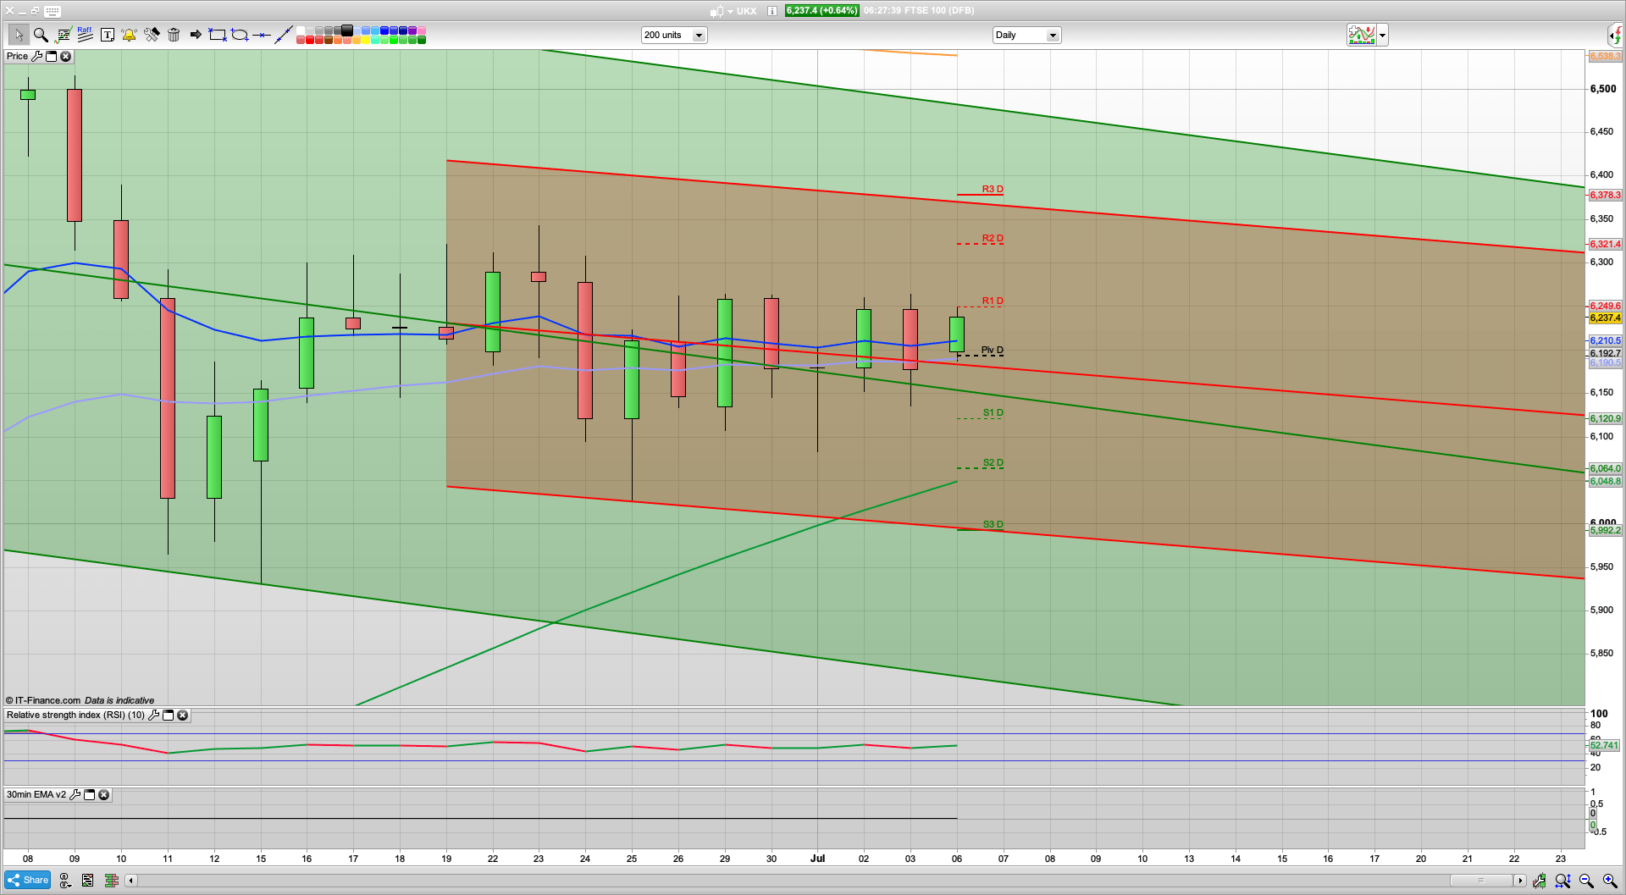Zoom out the chart
This screenshot has width=1626, height=895.
pos(1586,881)
